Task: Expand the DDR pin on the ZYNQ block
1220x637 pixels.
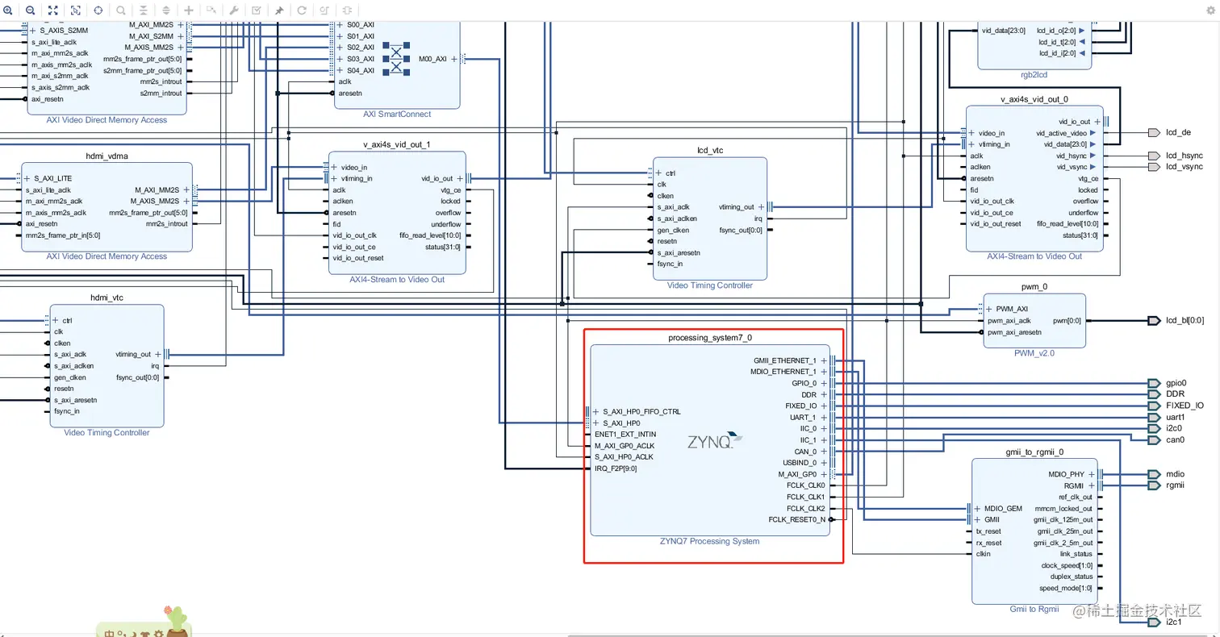Action: coord(823,394)
